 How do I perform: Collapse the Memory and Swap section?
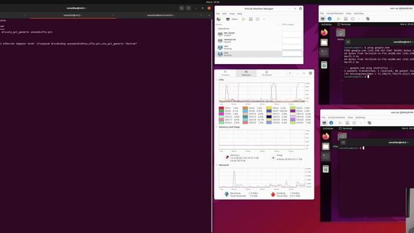[x=217, y=127]
